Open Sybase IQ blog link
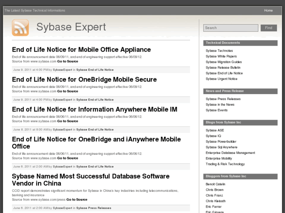 tap(213, 136)
